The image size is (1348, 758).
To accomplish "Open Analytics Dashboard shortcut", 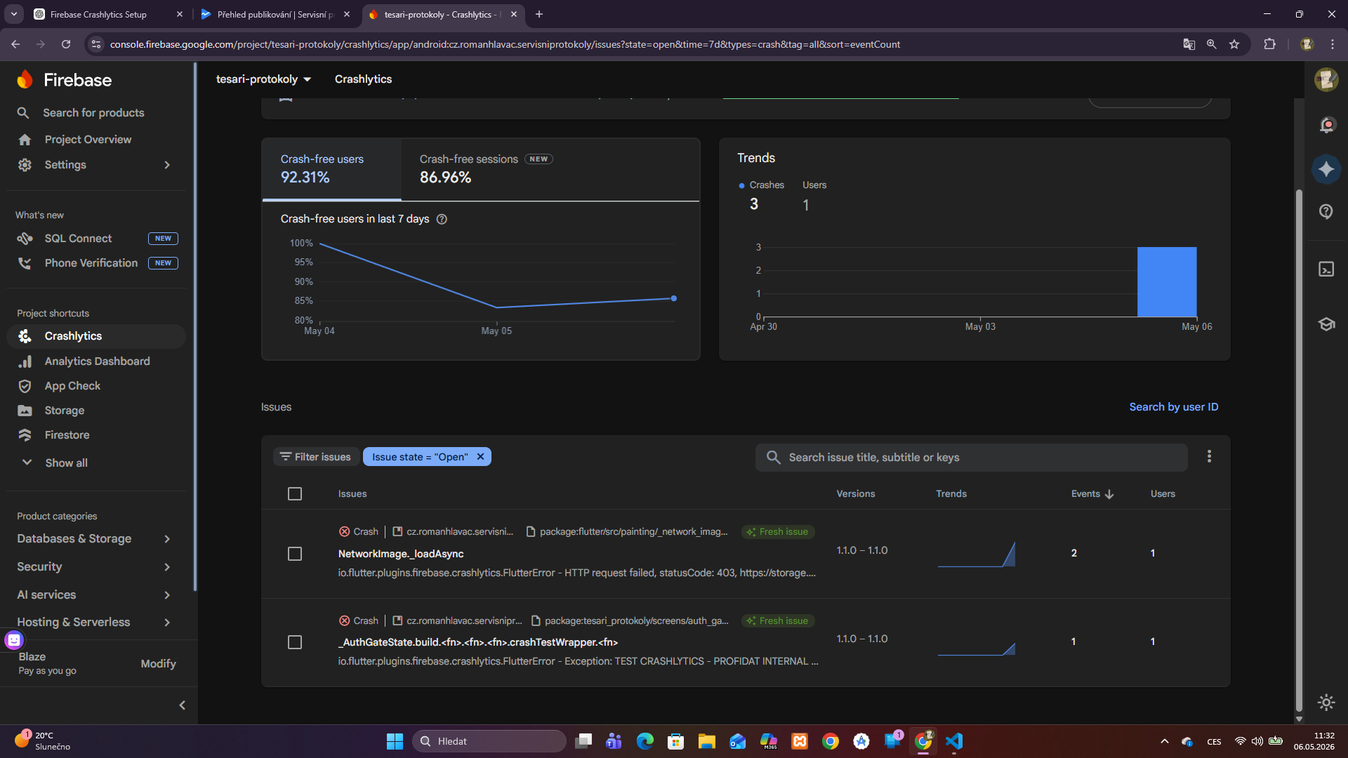I will tap(96, 361).
